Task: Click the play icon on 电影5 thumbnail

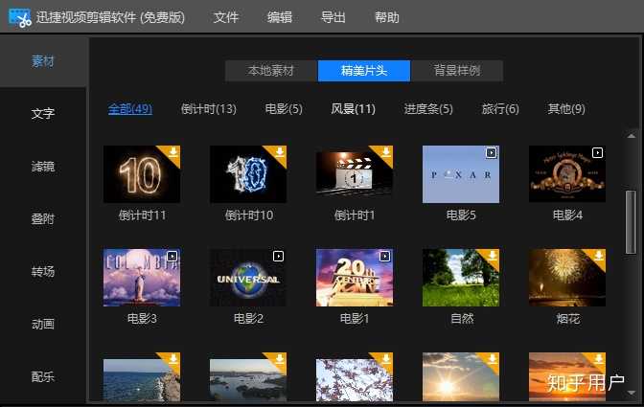Action: tap(491, 153)
